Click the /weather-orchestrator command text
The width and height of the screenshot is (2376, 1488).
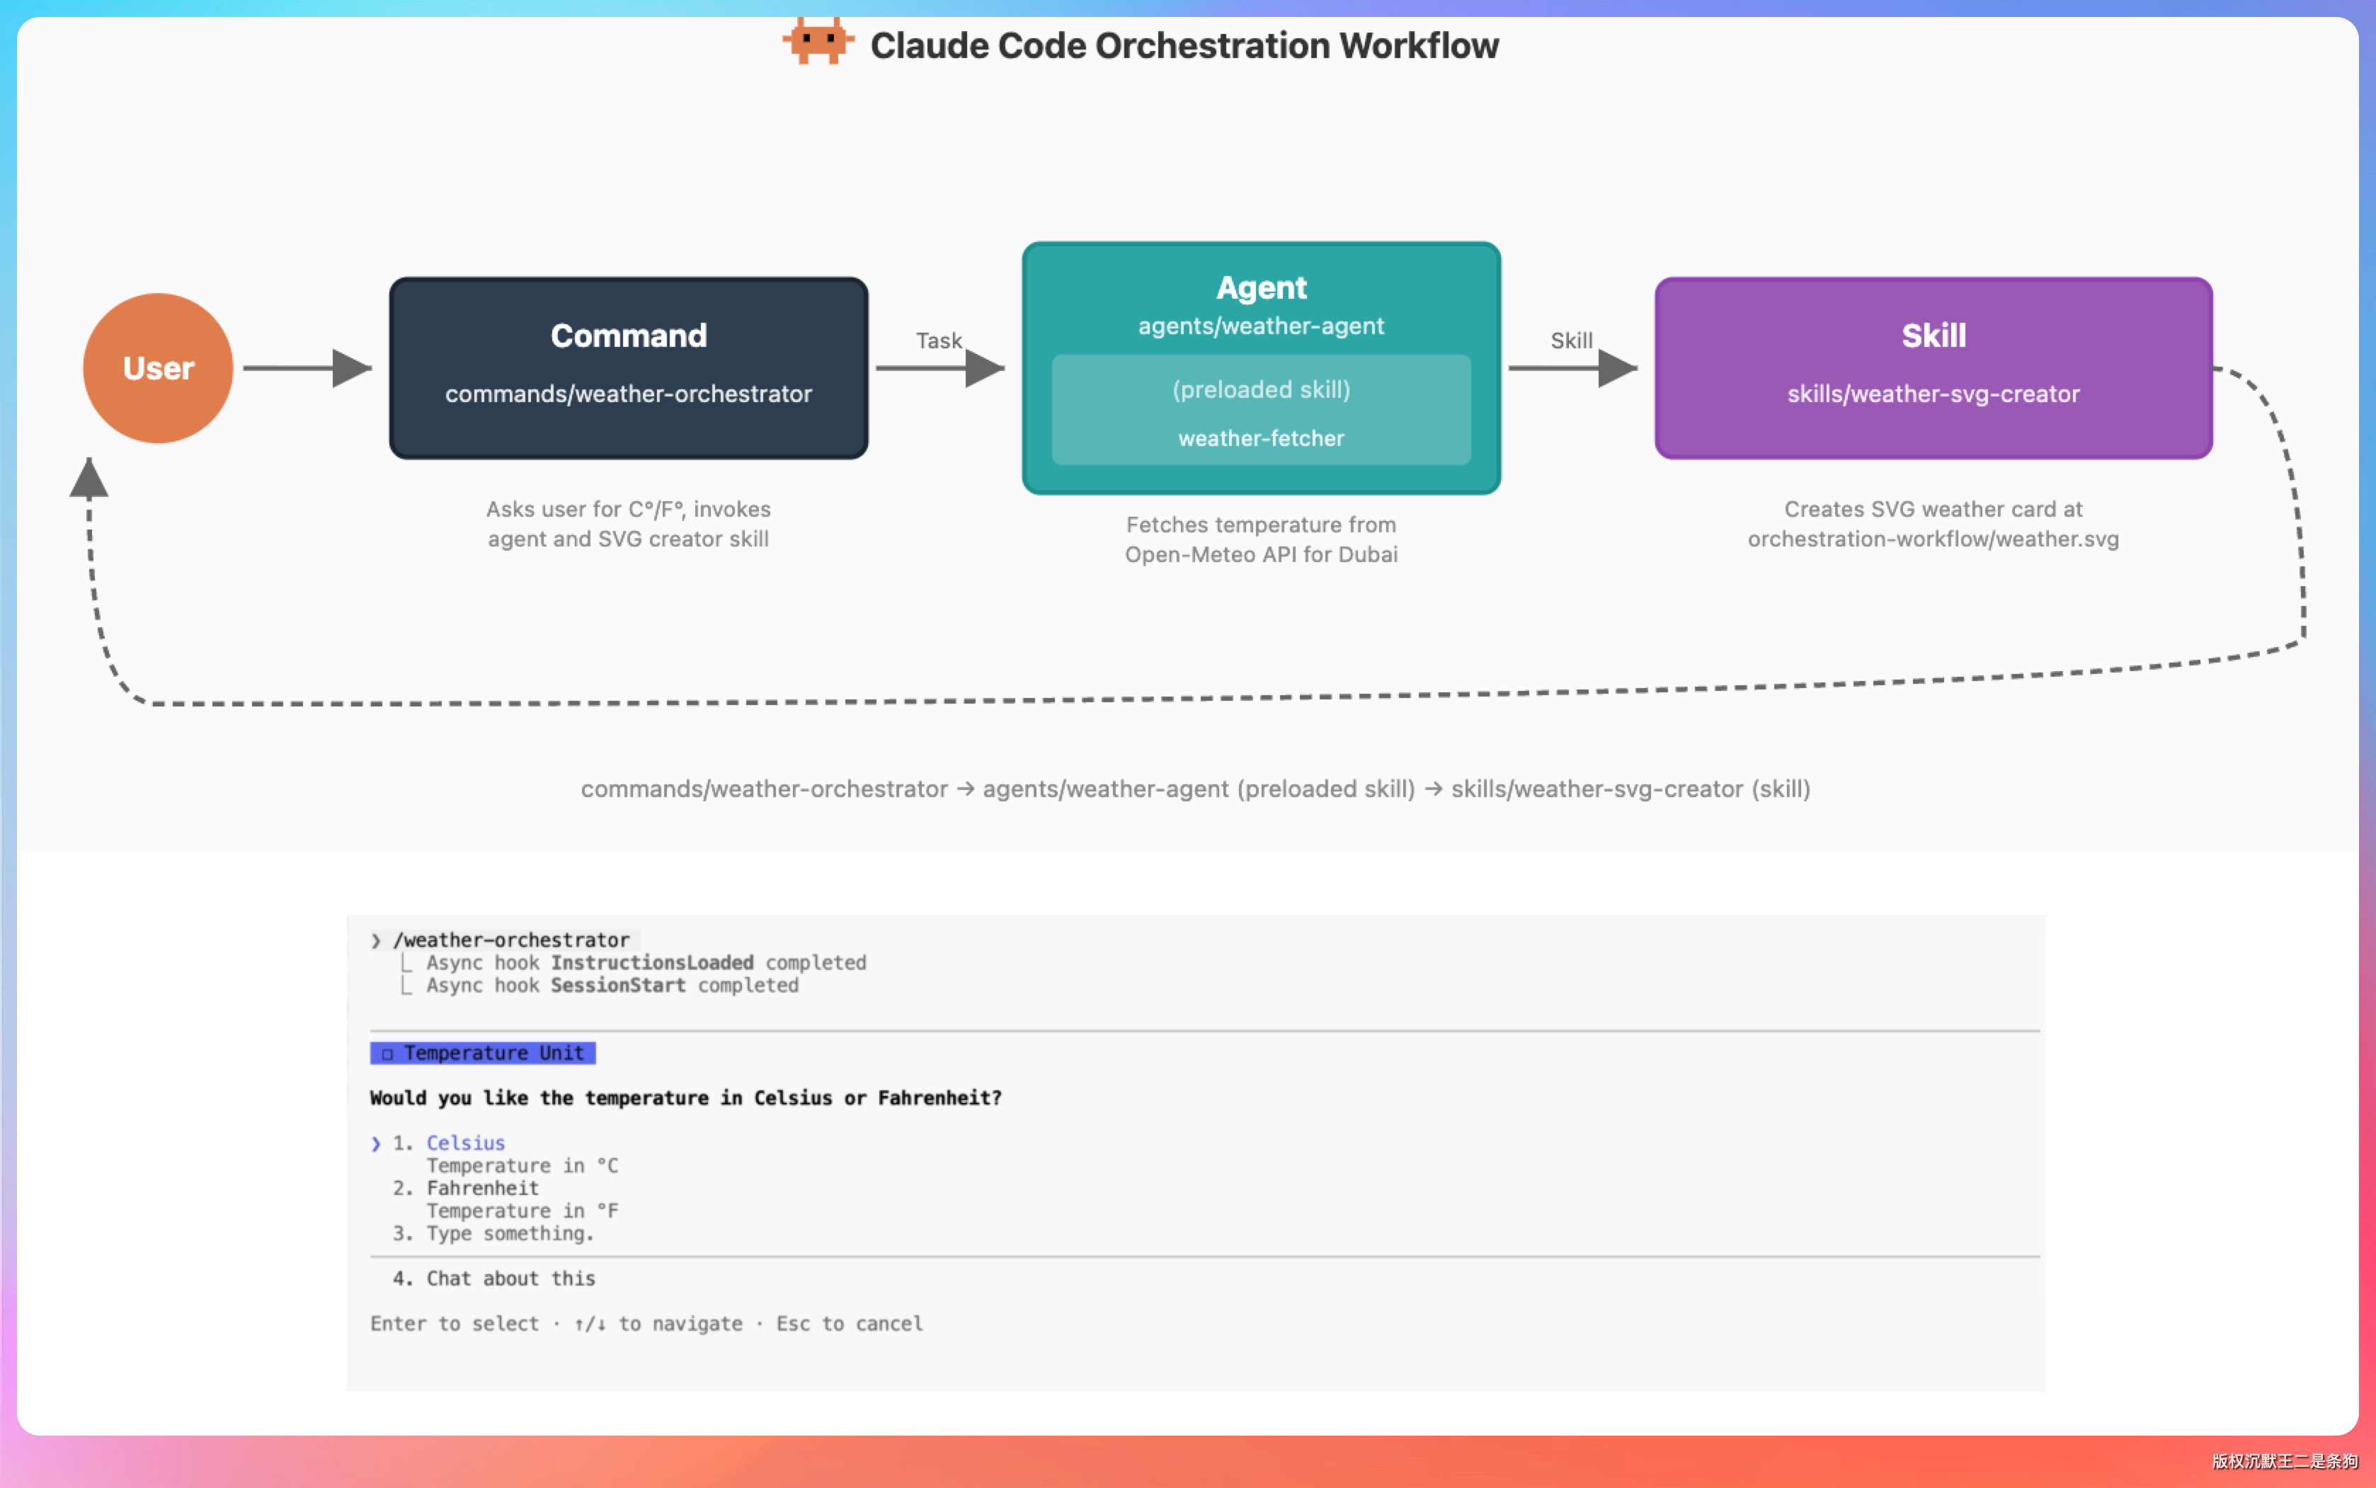point(512,940)
